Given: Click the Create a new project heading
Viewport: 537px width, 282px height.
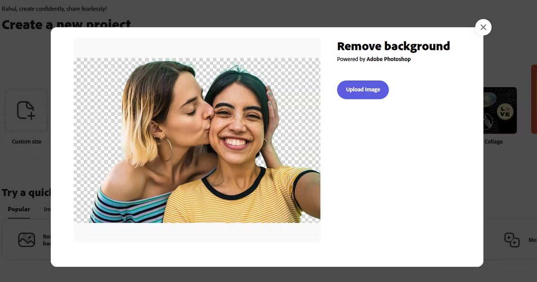Looking at the screenshot, I should (x=66, y=23).
